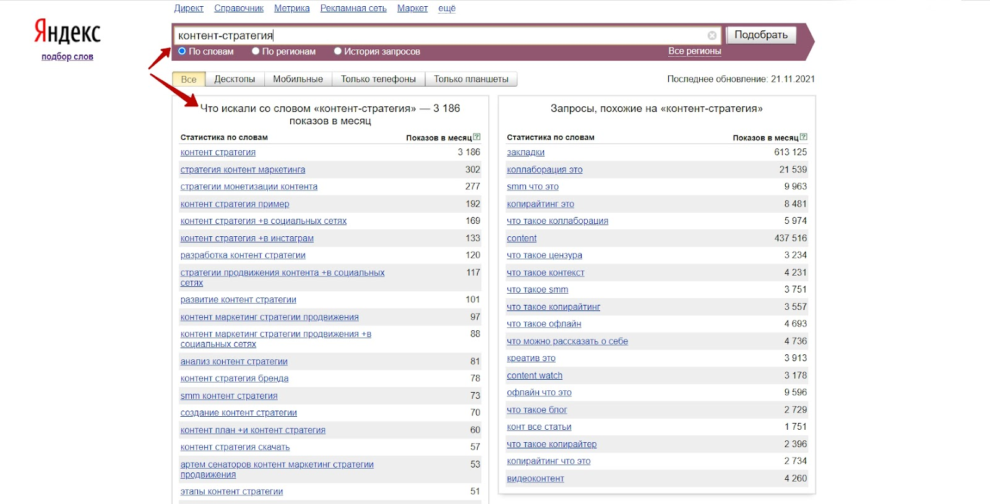
Task: Click the Yandex logo
Action: point(67,32)
